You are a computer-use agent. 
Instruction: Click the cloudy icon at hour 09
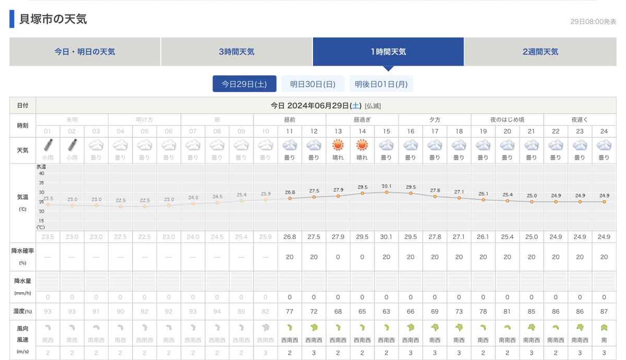click(241, 145)
